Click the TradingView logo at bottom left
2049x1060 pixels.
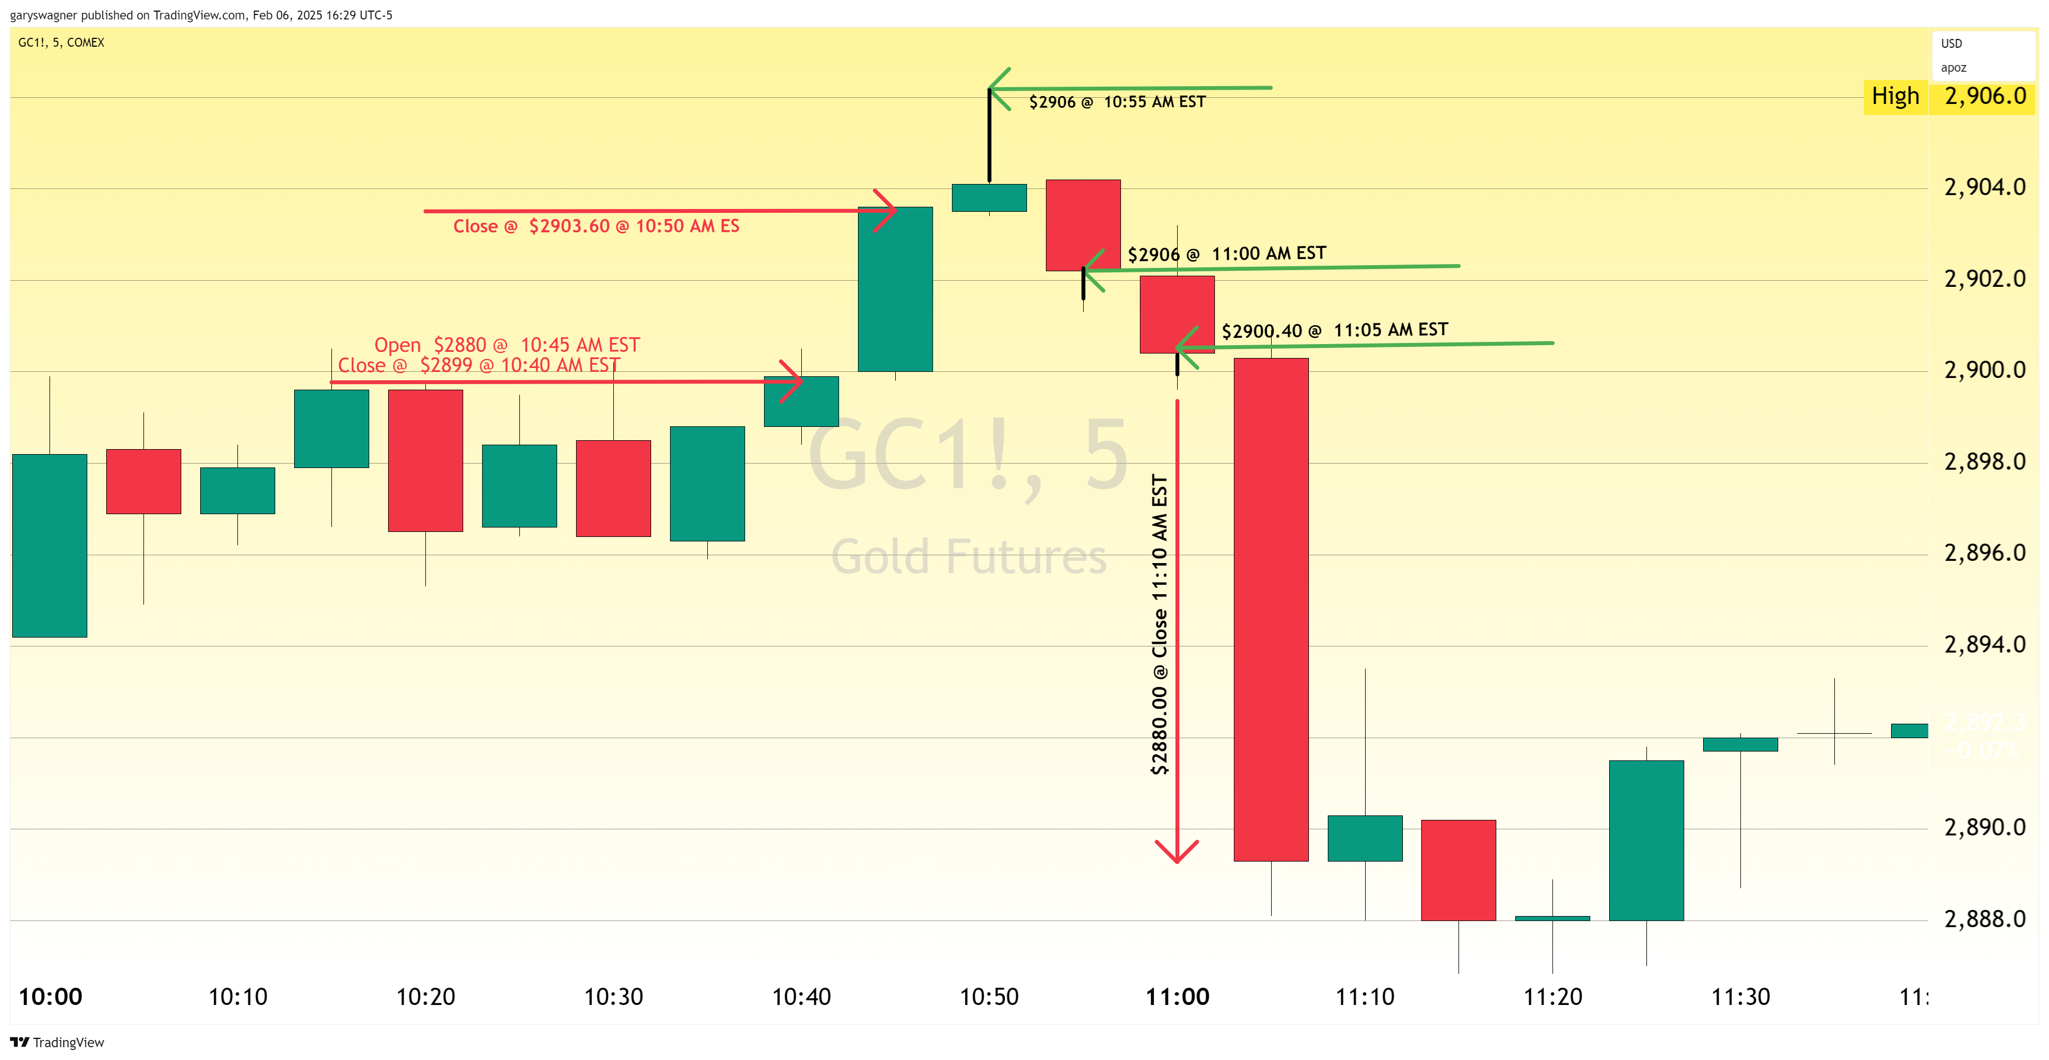click(x=57, y=1042)
